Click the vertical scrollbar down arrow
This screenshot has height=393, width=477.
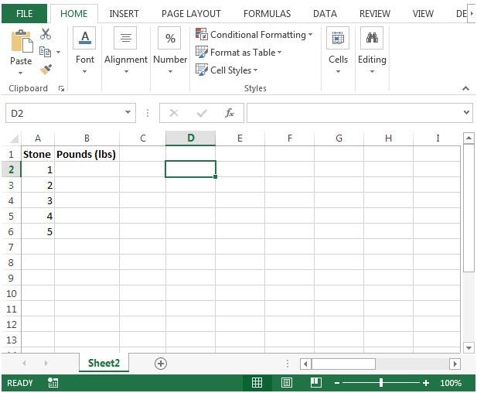click(x=468, y=347)
